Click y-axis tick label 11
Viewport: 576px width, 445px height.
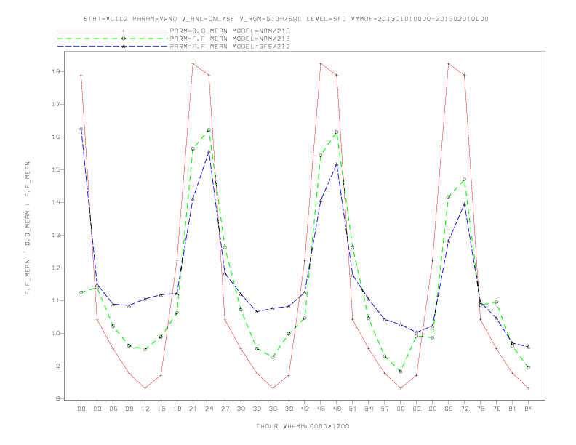click(55, 300)
